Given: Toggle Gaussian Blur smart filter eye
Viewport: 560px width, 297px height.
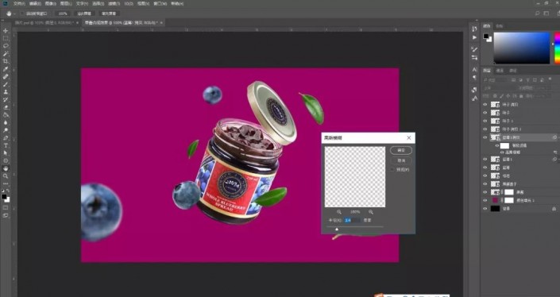Looking at the screenshot, I should [x=502, y=152].
